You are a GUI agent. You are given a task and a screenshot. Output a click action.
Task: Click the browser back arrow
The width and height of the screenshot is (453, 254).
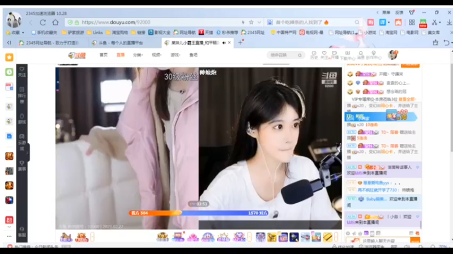click(31, 22)
